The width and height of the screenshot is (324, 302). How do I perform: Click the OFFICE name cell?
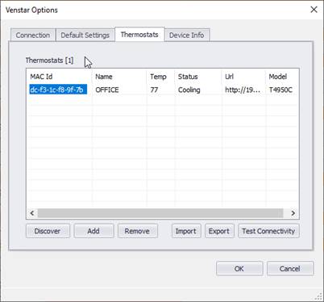[107, 90]
